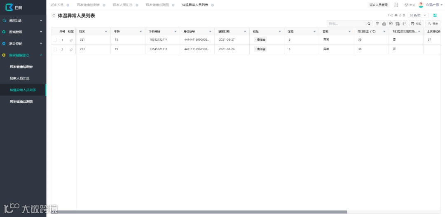Switch to the 返乡人员 tab
Screen dimensions: 445x217
[x=57, y=5]
